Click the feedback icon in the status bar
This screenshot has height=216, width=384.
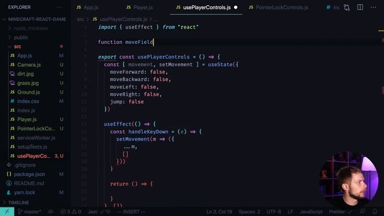point(362,212)
